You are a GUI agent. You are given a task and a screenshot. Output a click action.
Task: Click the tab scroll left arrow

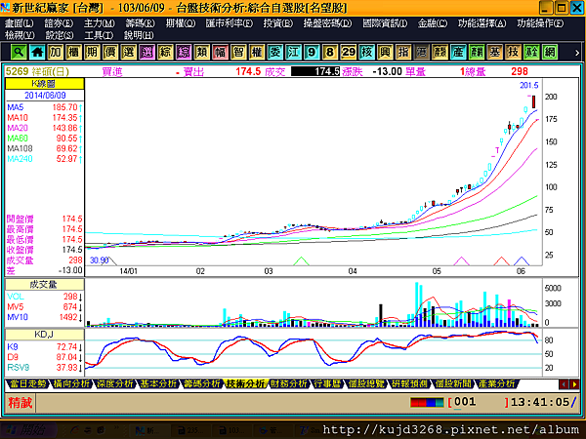point(564,384)
